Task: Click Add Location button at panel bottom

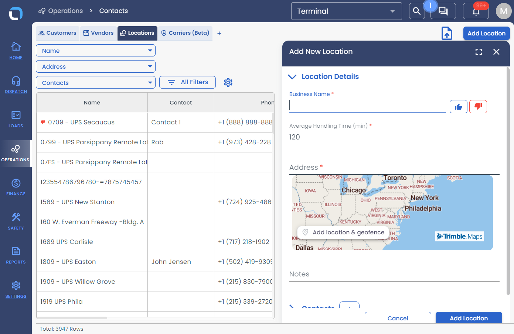Action: pos(469,318)
